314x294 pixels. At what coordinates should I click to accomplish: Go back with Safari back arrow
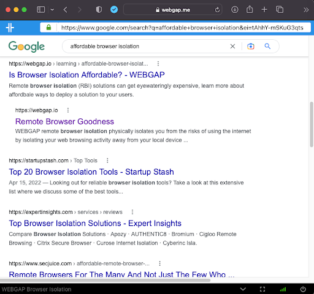click(66, 10)
